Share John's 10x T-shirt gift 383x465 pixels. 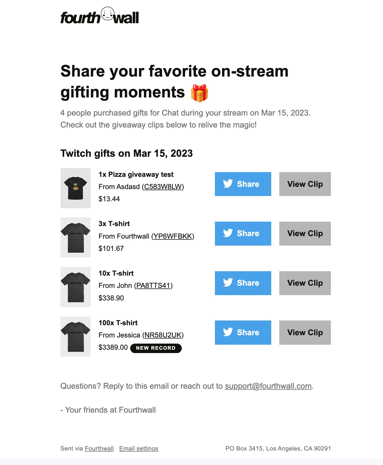click(243, 283)
